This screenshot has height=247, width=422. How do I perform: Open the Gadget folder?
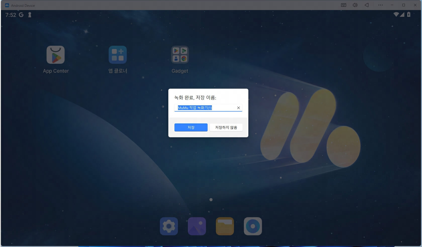pyautogui.click(x=180, y=55)
